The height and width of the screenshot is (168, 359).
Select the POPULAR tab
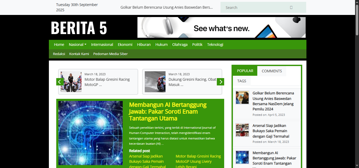(245, 71)
